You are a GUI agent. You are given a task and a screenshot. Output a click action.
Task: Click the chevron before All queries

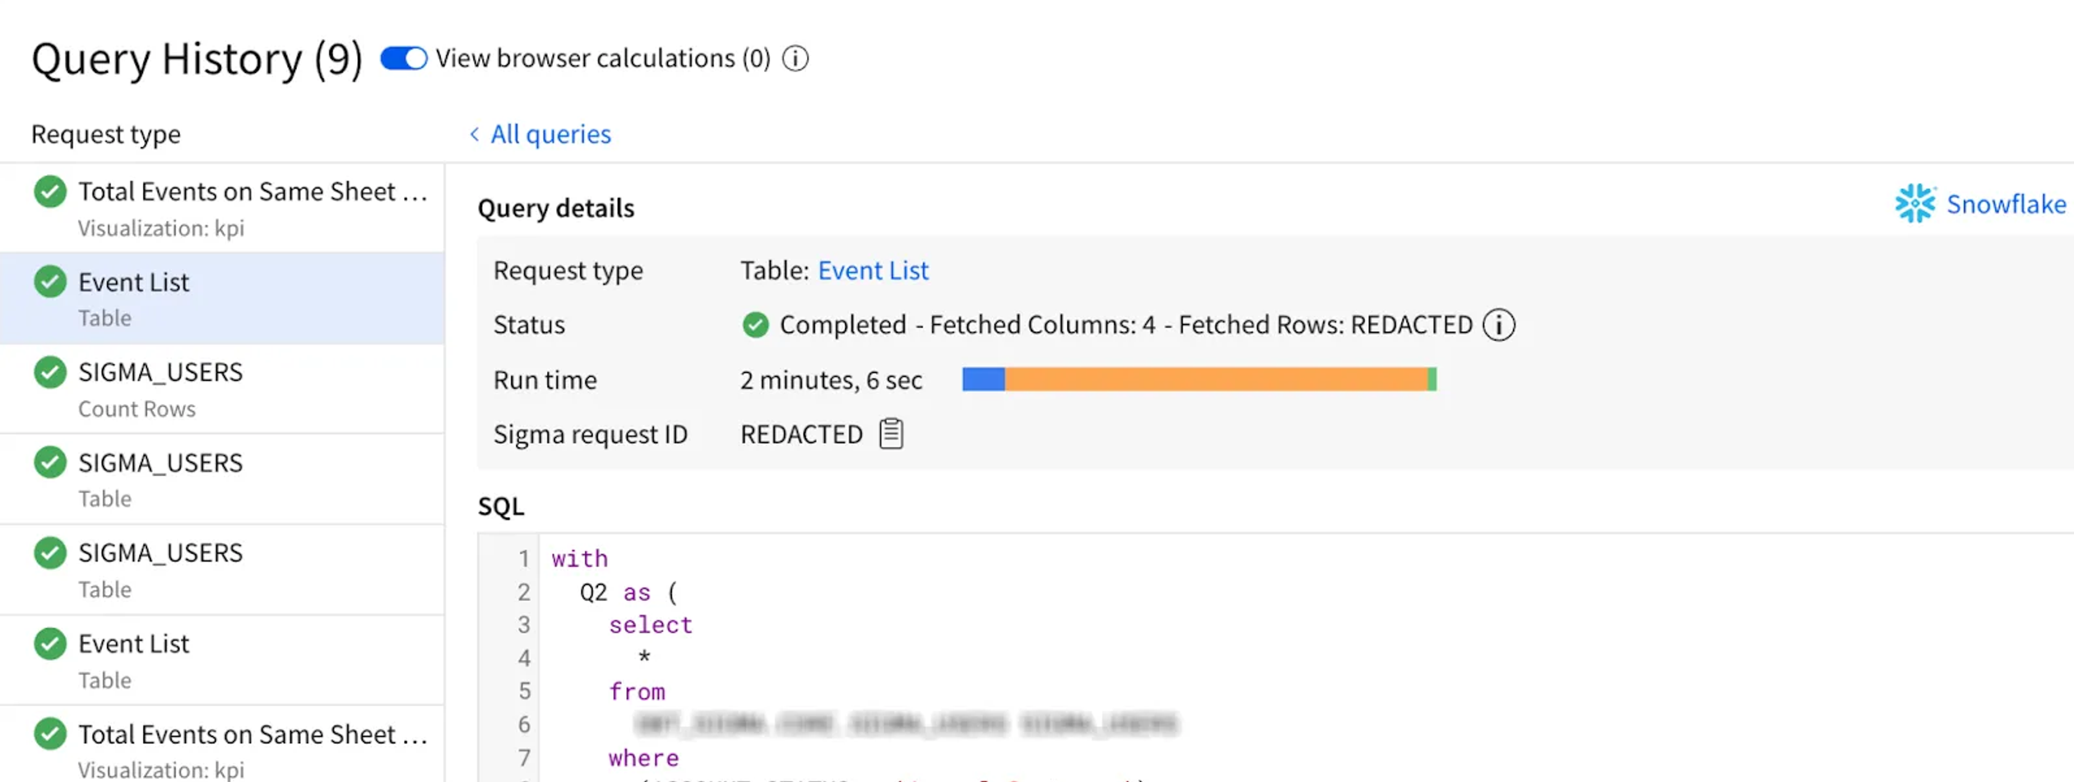(x=474, y=134)
